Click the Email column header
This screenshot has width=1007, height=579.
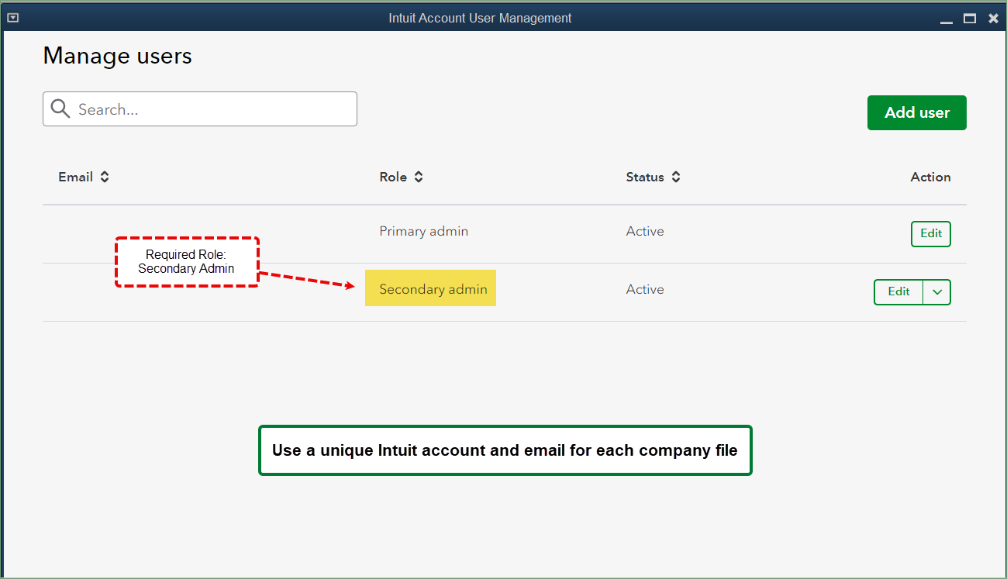(x=76, y=177)
